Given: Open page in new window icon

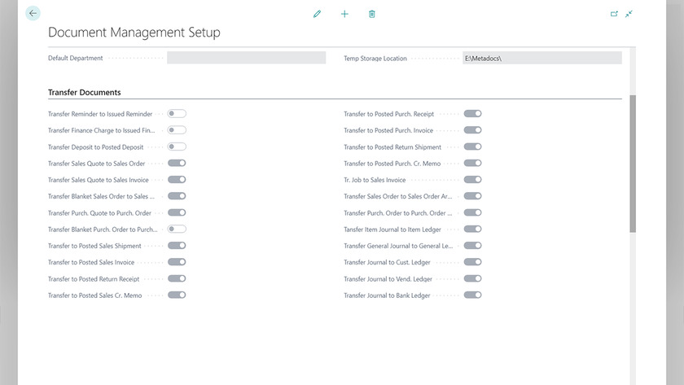Looking at the screenshot, I should (x=614, y=14).
